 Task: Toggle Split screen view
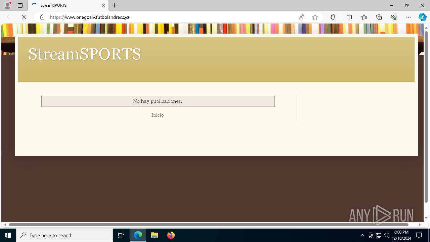coord(349,17)
